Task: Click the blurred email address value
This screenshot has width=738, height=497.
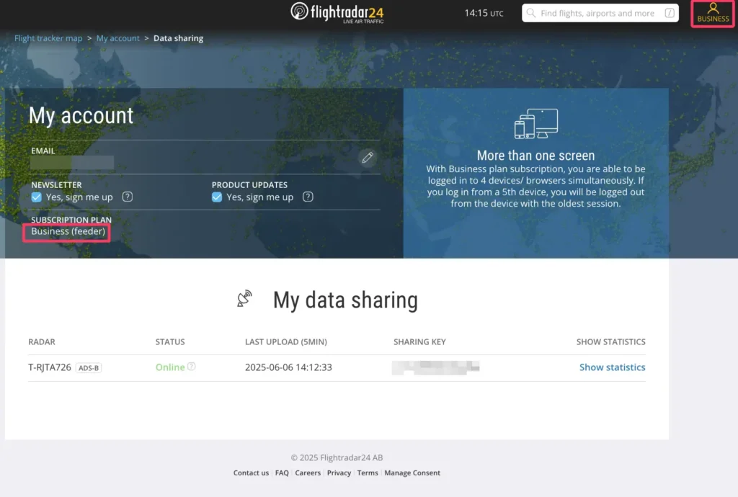Action: click(72, 163)
